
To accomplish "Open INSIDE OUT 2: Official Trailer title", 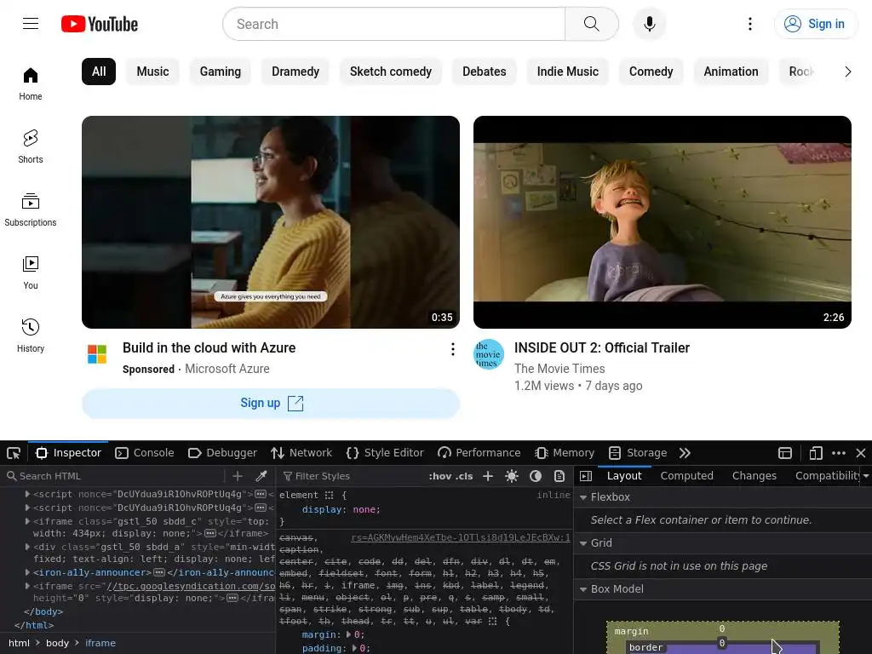I will tap(602, 348).
